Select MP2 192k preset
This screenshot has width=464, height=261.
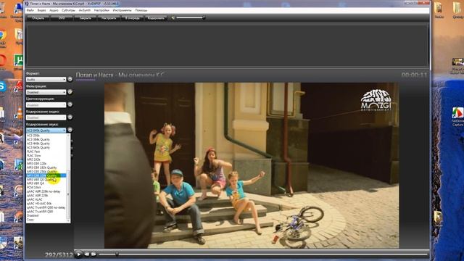[x=46, y=159]
